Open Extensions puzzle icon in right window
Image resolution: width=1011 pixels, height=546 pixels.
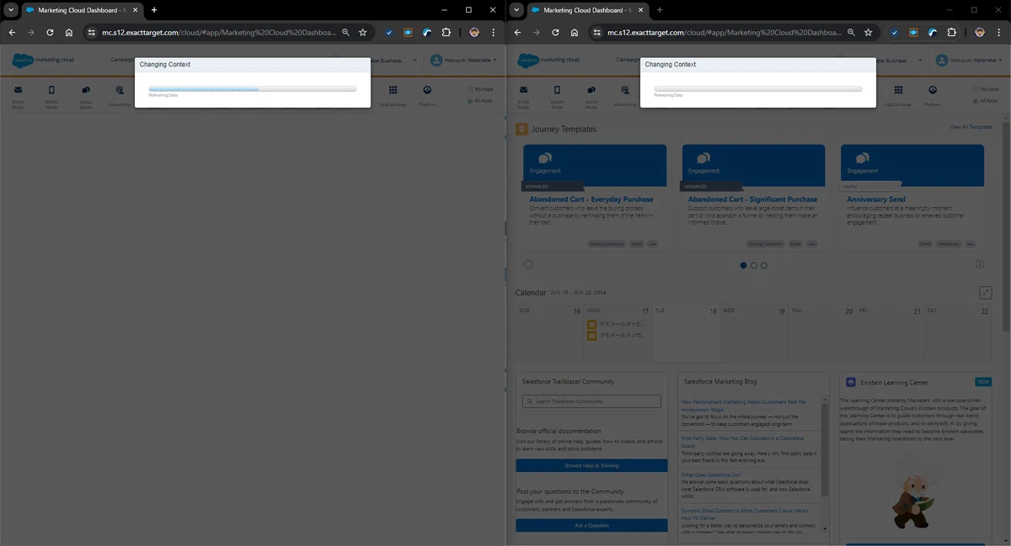pos(952,32)
